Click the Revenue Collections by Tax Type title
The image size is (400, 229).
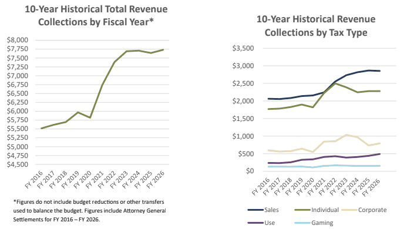(316, 26)
